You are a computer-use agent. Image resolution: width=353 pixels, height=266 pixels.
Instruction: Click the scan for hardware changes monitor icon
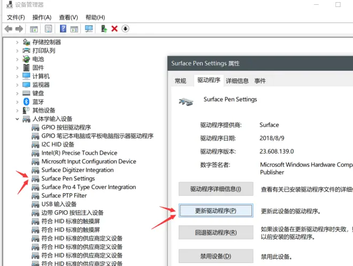click(x=89, y=29)
